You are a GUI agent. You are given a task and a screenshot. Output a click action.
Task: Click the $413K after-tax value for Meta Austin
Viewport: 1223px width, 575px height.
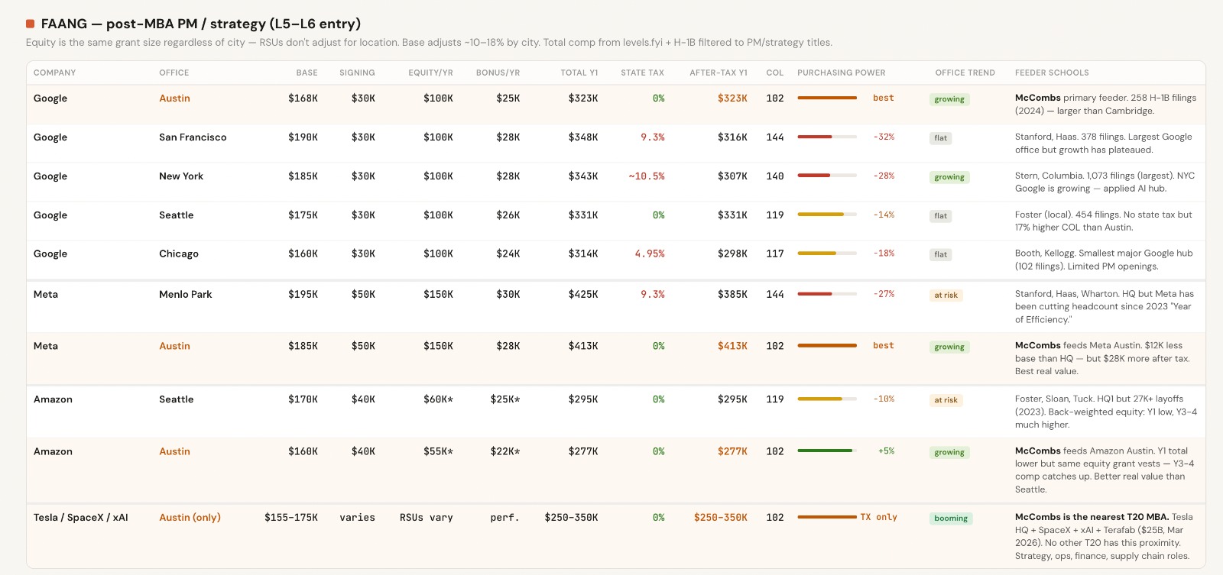point(732,346)
